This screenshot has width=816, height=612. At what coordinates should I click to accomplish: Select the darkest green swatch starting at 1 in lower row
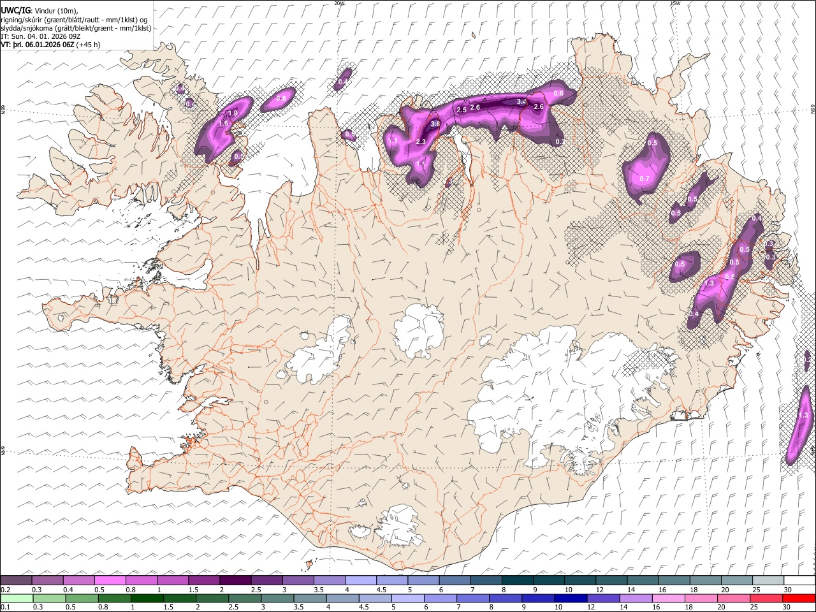coord(147,599)
